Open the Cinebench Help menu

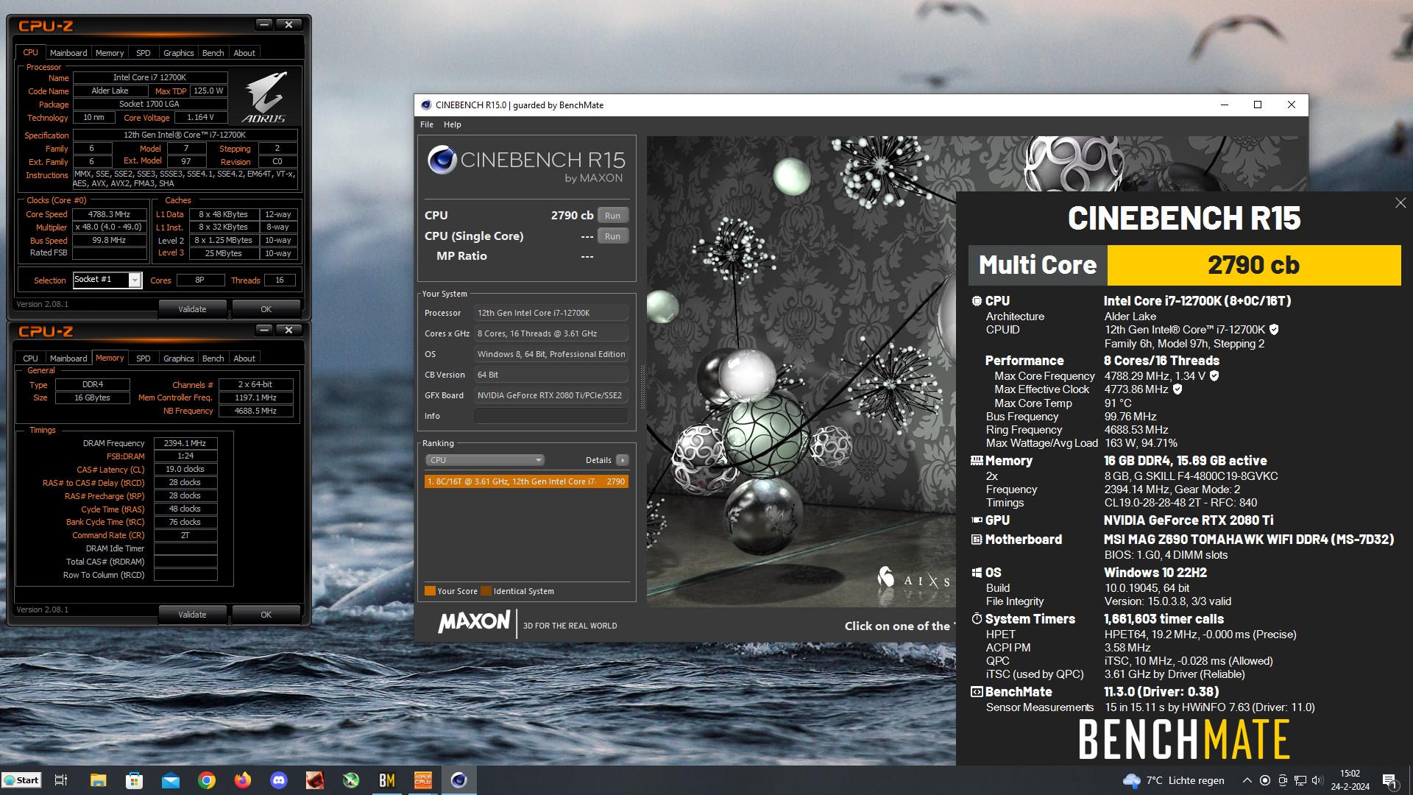[x=452, y=124]
